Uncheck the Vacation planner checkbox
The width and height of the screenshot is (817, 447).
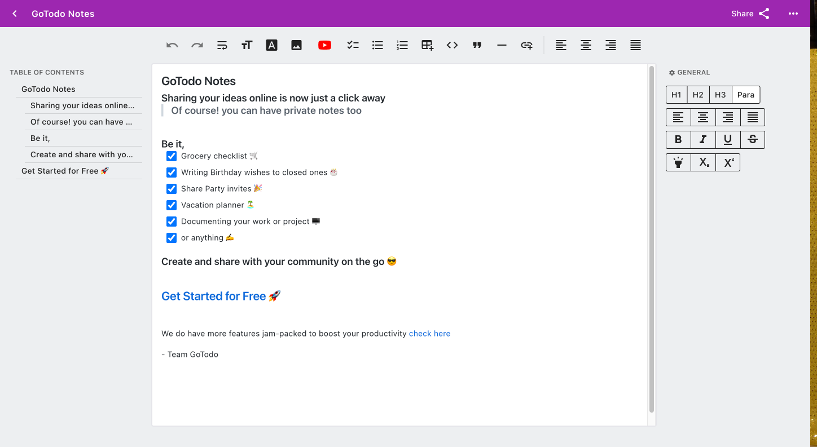[x=172, y=205]
